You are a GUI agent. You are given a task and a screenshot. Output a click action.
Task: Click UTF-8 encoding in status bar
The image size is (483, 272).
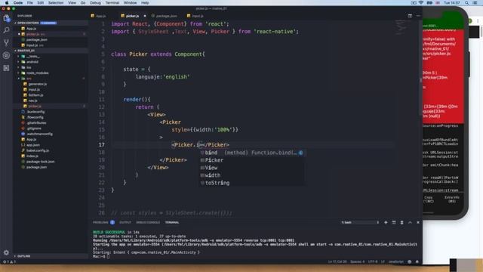(x=373, y=261)
